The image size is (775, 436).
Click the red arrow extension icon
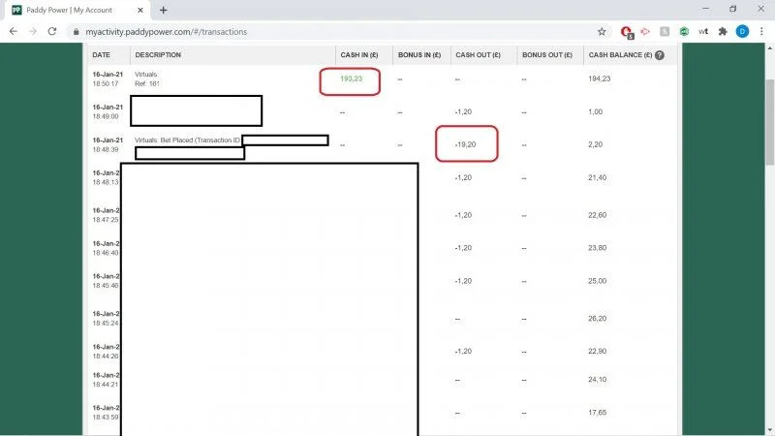coord(645,31)
